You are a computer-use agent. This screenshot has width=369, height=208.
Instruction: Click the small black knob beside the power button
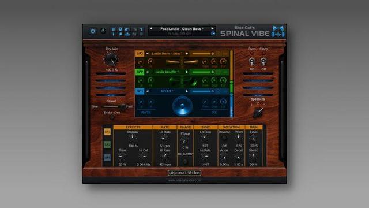point(103,31)
